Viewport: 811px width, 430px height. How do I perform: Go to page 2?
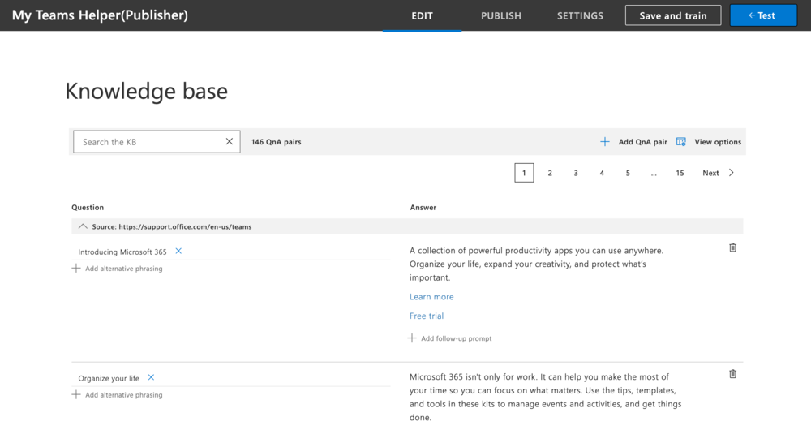pos(550,173)
